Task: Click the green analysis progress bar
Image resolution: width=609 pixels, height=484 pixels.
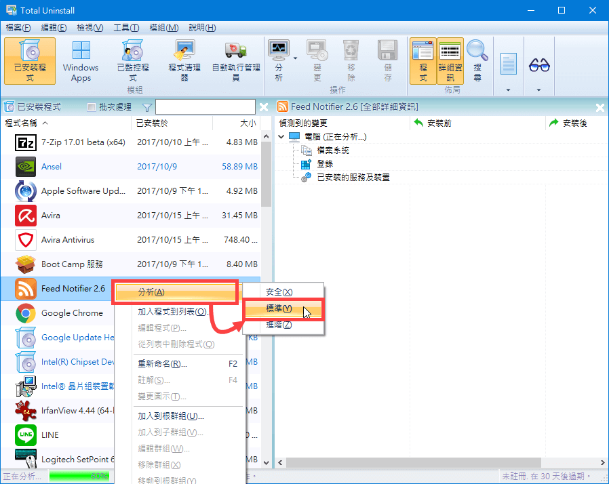Action: [79, 477]
